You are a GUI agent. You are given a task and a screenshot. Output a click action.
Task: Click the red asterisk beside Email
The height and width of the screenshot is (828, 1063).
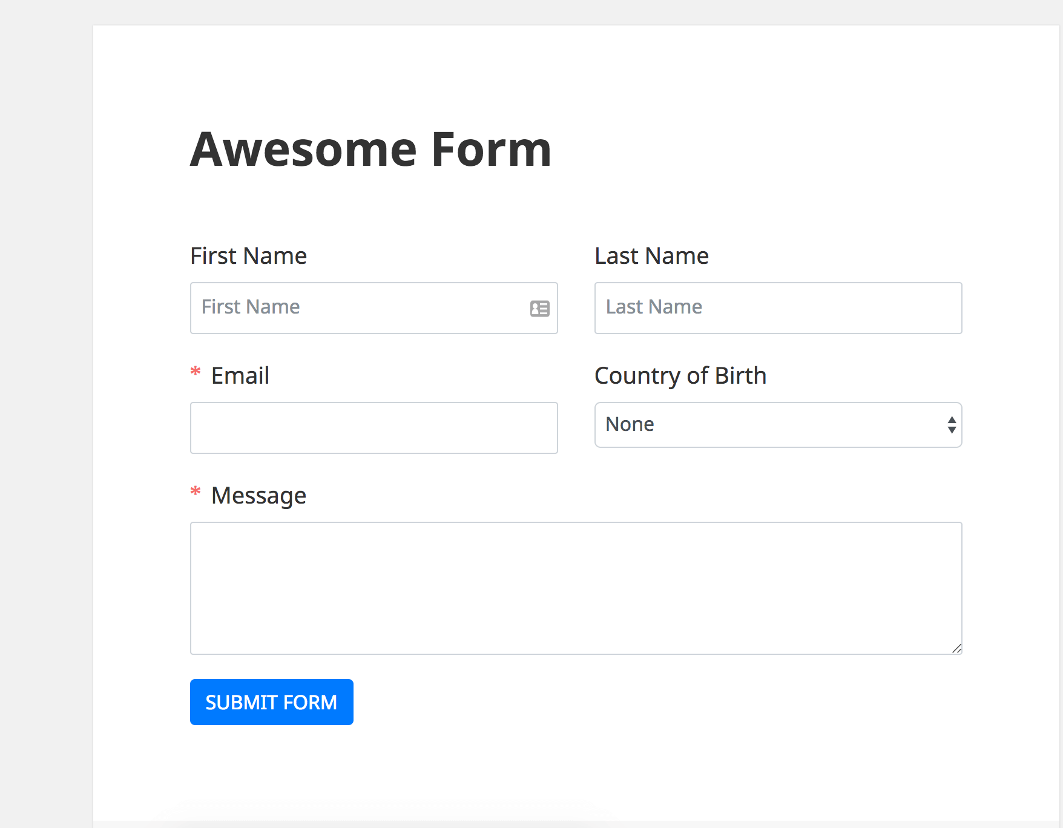point(196,372)
